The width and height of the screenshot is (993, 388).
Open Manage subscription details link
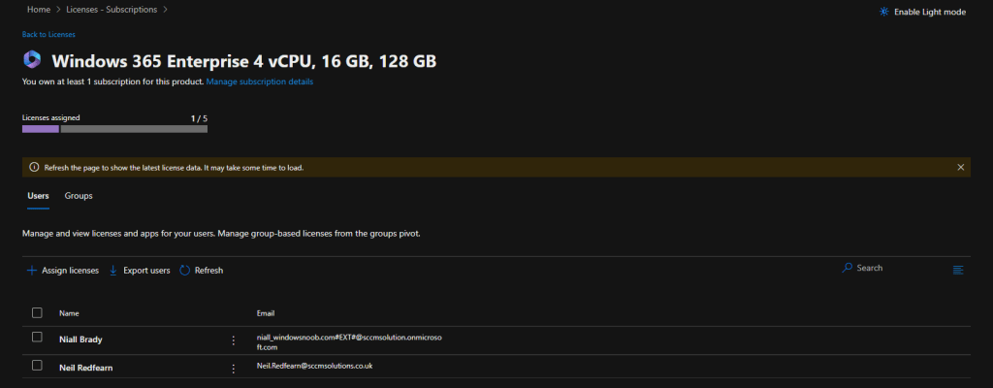point(259,82)
